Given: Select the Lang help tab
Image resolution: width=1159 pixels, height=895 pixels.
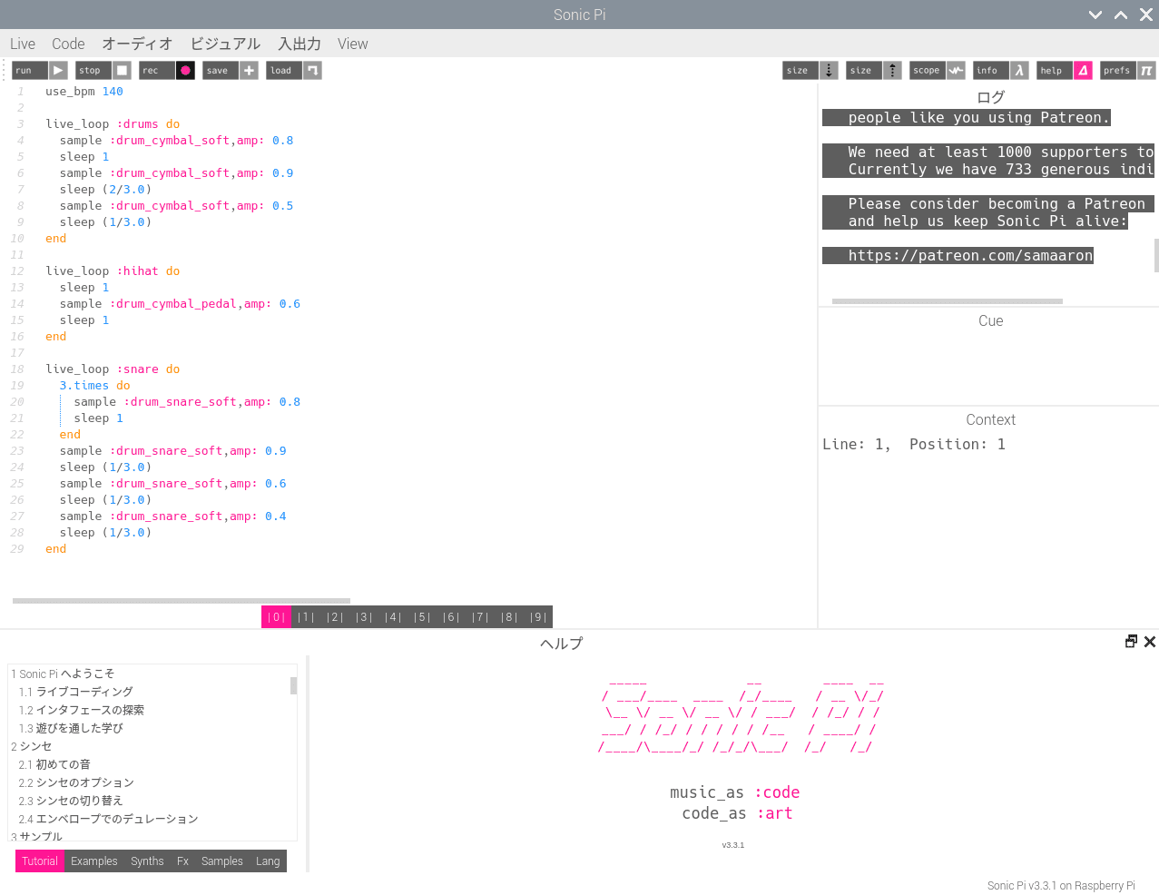Looking at the screenshot, I should [x=268, y=861].
